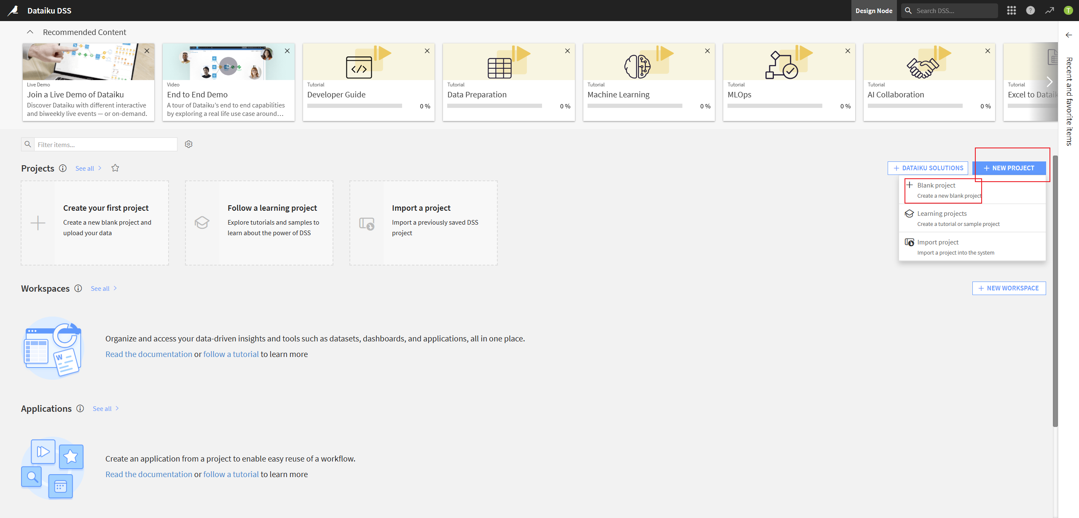
Task: Click the plus icon on Create your first project
Action: [x=38, y=223]
